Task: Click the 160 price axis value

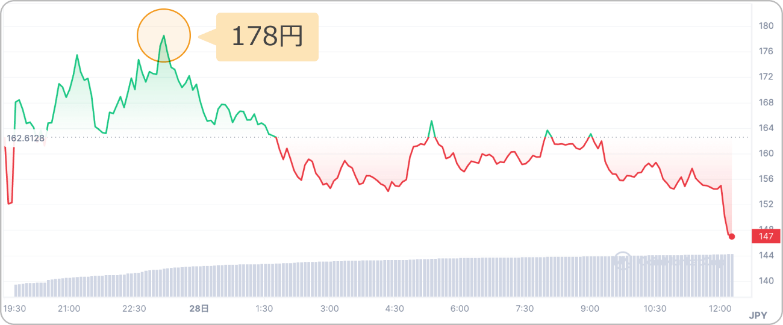Action: click(x=767, y=153)
